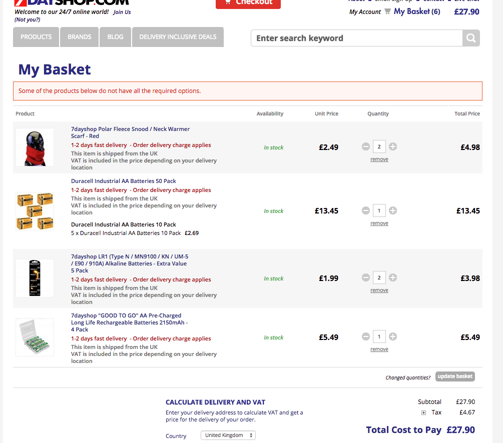Decrease quantity of LR1 Alkaline Batteries
The width and height of the screenshot is (503, 443).
coord(366,277)
